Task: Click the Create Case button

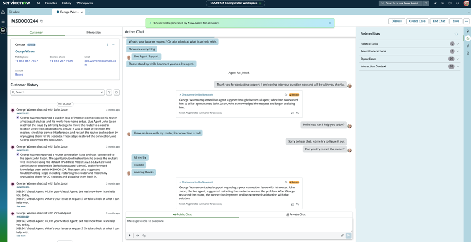Action: pos(417,21)
